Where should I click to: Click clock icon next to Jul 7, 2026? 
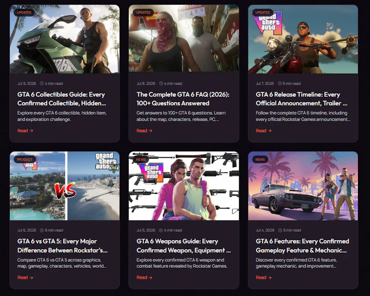(280, 83)
